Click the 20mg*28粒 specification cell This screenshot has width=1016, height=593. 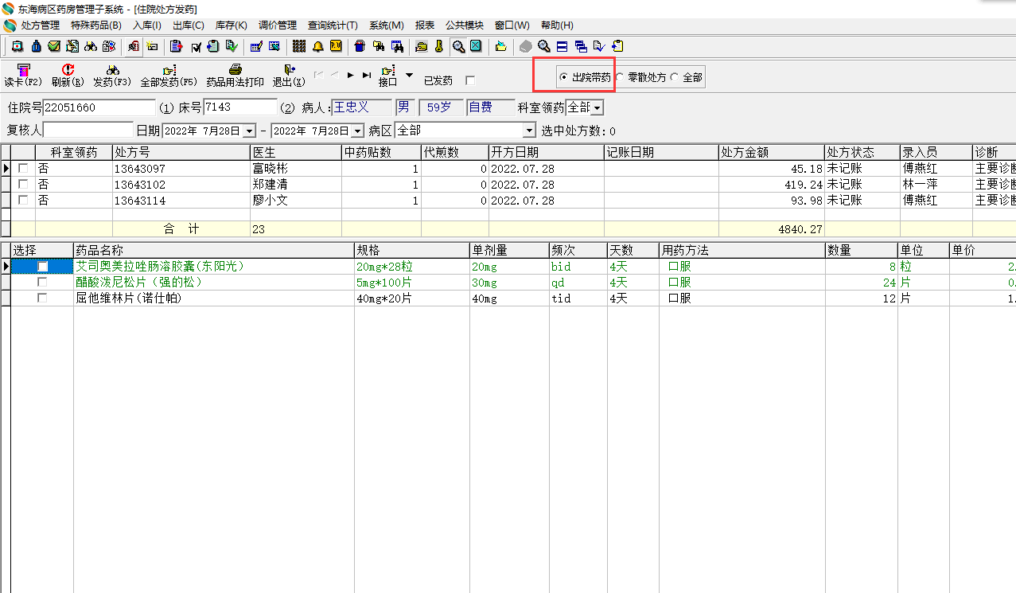(x=411, y=267)
